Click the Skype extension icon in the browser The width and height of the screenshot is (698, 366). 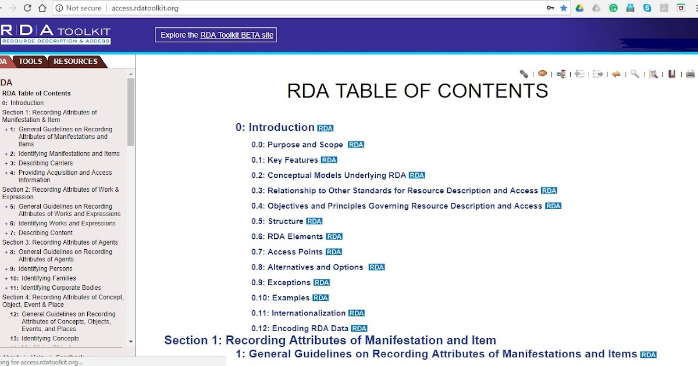(x=647, y=8)
